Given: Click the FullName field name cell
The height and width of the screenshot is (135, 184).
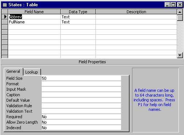Looking at the screenshot, I should tap(34, 22).
